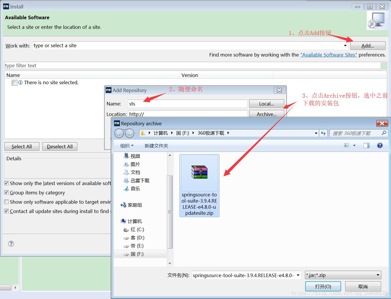391x299 pixels.
Task: Click the horizontal scrollbar right arrow at bottom-left
Action: (x=15, y=288)
